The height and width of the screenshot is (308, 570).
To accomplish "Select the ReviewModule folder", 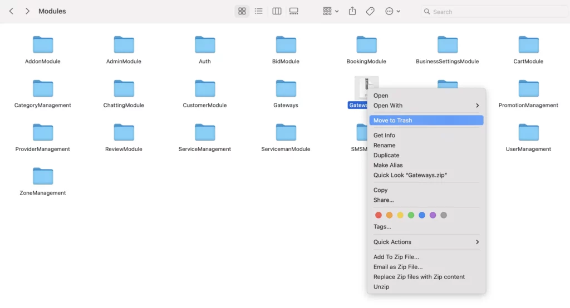I will (x=124, y=132).
